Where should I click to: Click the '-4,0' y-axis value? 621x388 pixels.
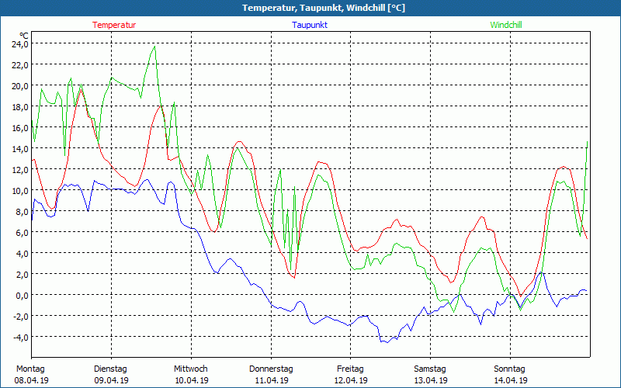(x=21, y=338)
